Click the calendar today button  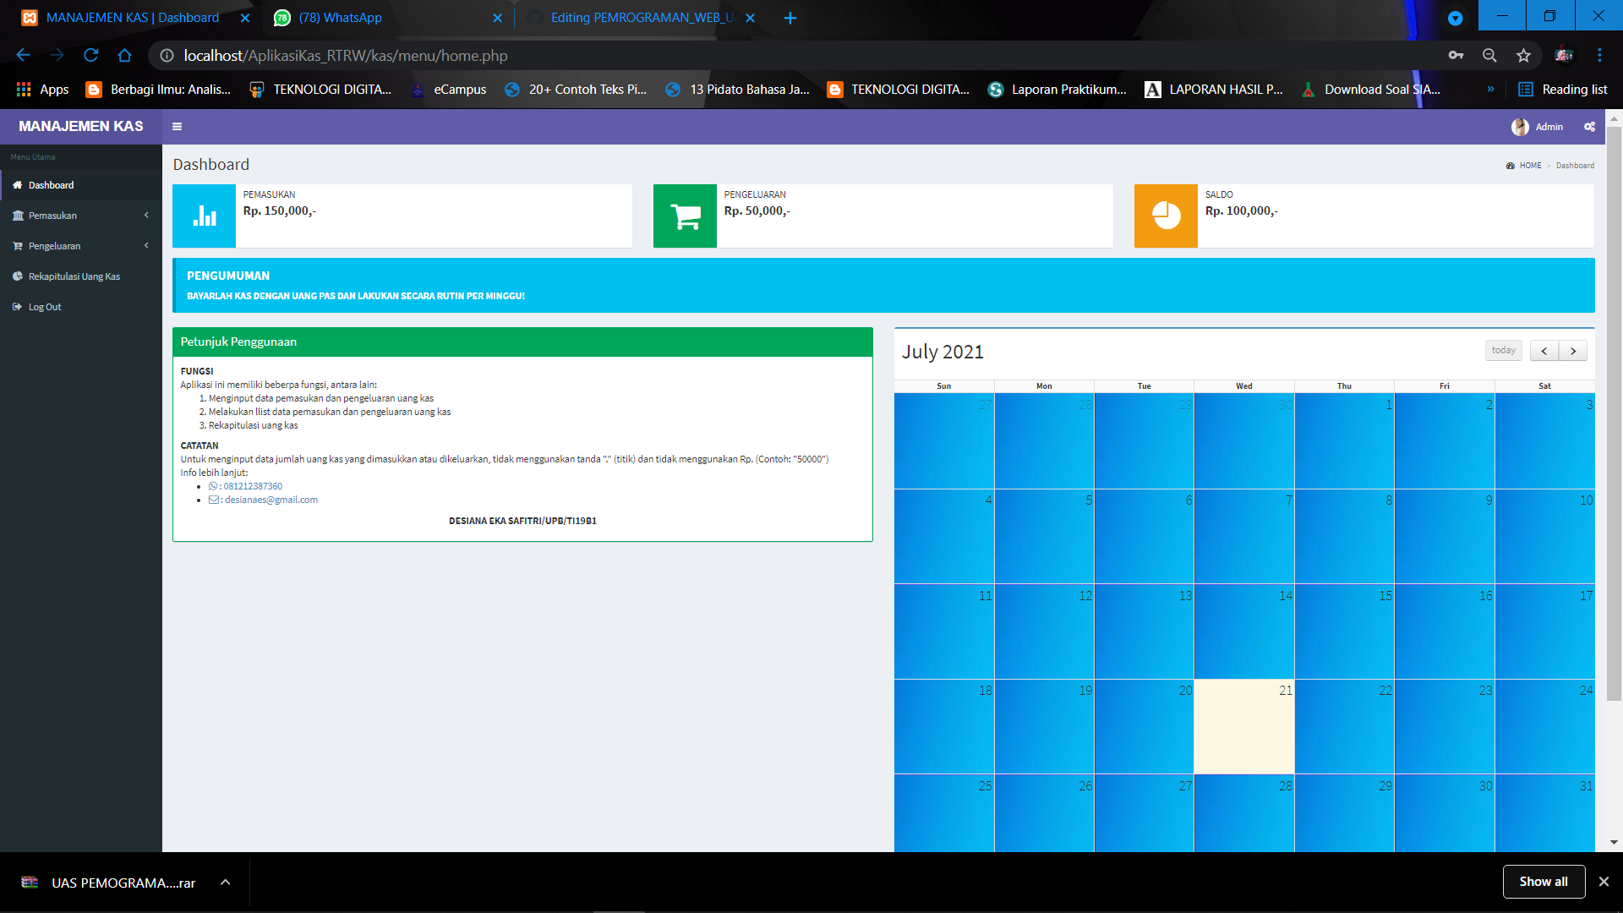[x=1503, y=351]
